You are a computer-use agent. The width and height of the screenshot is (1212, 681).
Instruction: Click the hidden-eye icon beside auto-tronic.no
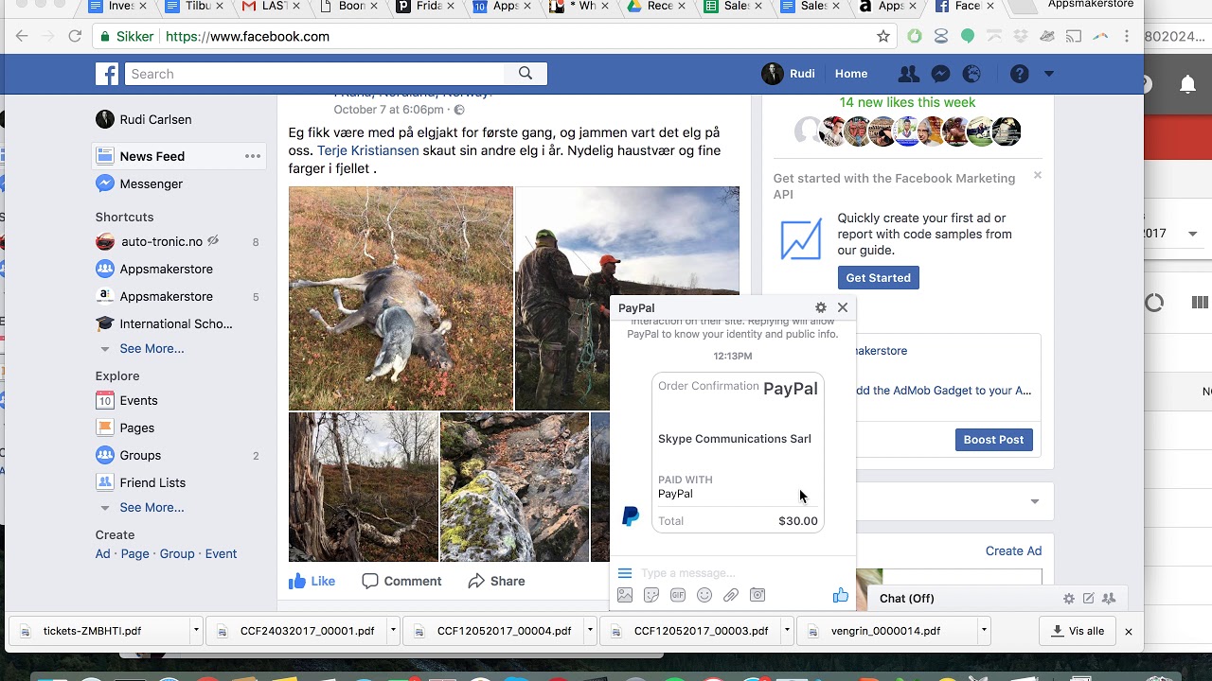point(213,241)
